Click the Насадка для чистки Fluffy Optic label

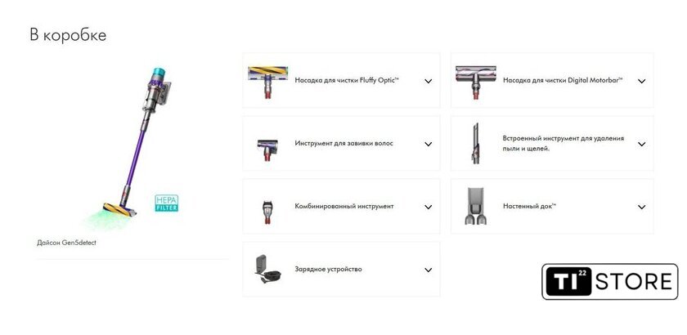tap(347, 81)
